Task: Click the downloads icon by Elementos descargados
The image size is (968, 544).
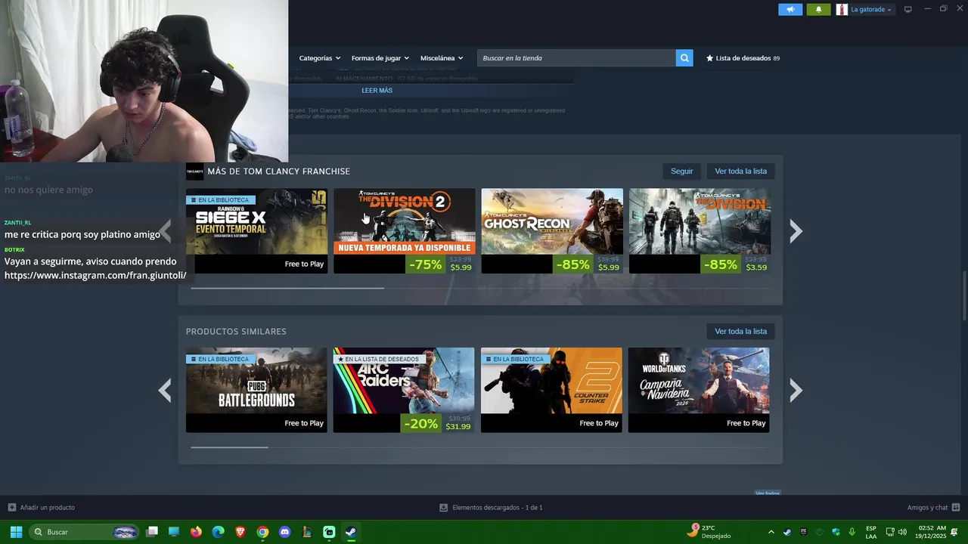Action: 443,508
